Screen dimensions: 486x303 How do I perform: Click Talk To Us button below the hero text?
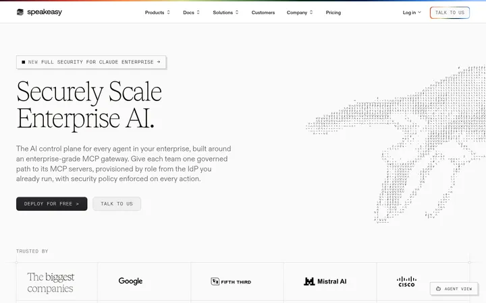click(x=117, y=204)
